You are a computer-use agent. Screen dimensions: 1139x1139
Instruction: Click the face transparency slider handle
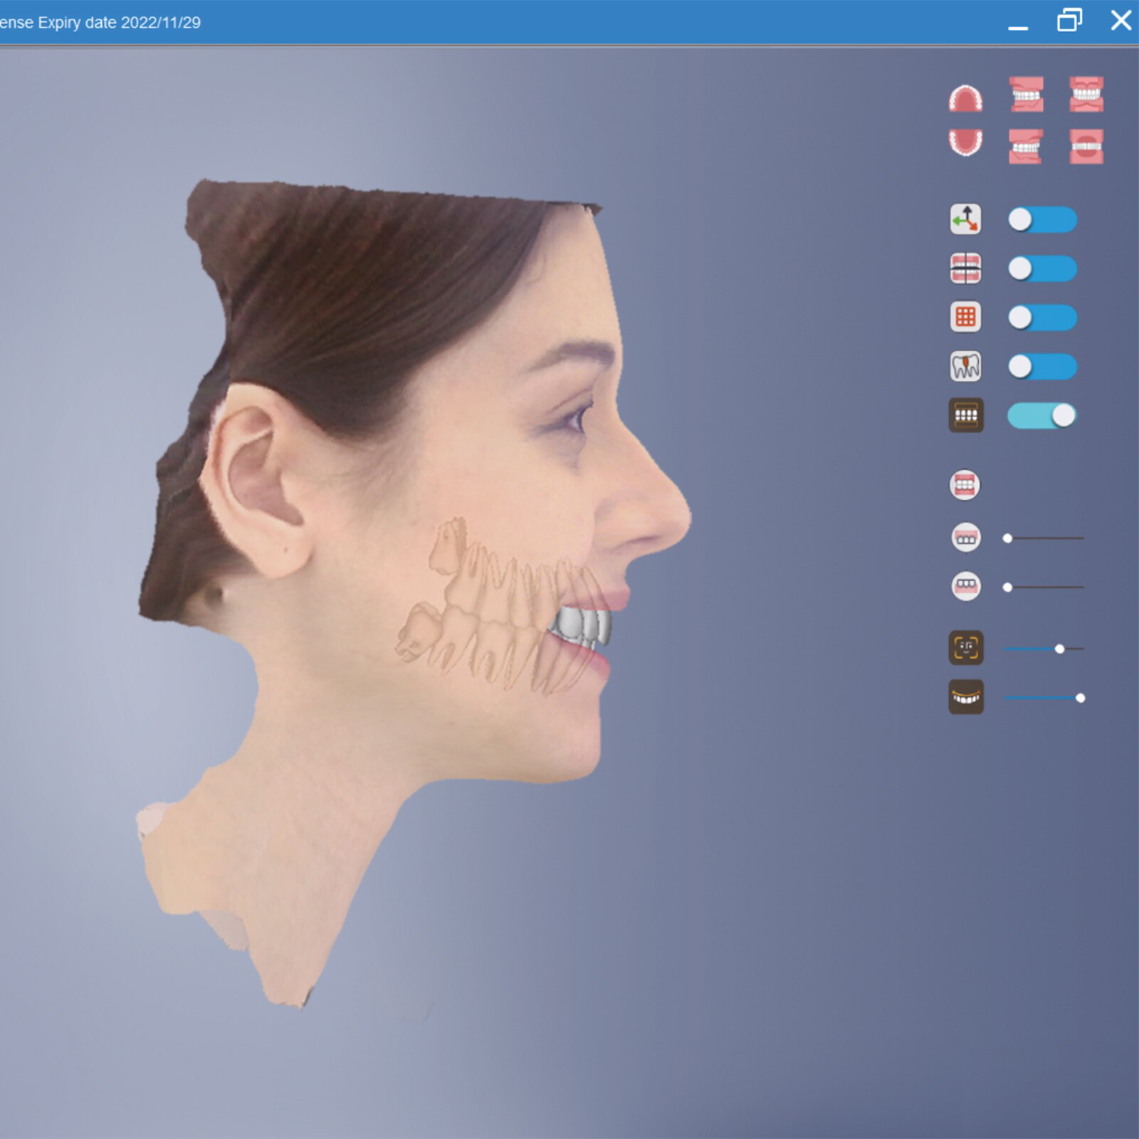tap(1059, 649)
